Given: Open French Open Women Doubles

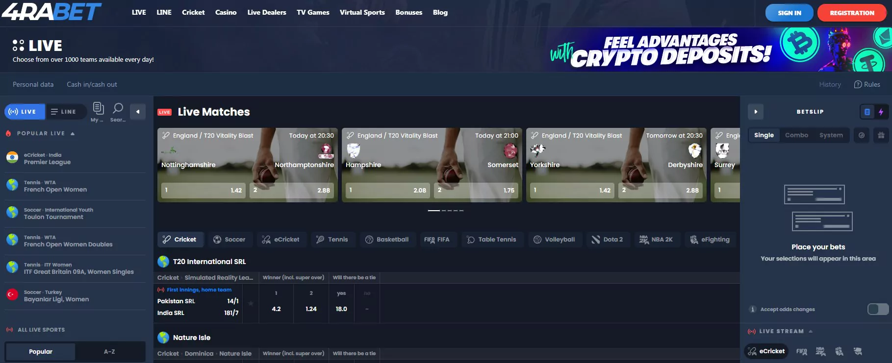Looking at the screenshot, I should [x=75, y=241].
